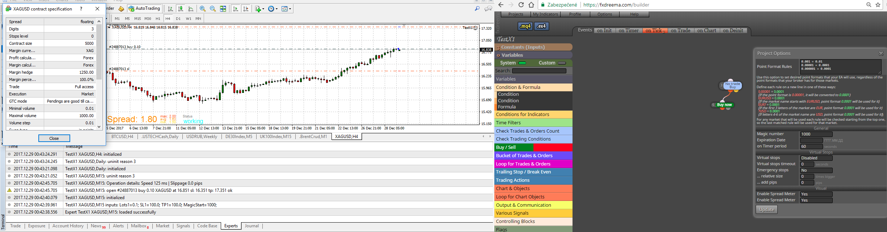Toggle the Custom blocks switch
The height and width of the screenshot is (232, 887).
[x=562, y=63]
